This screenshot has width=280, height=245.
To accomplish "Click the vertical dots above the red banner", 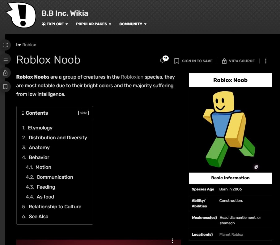I will coord(172,241).
